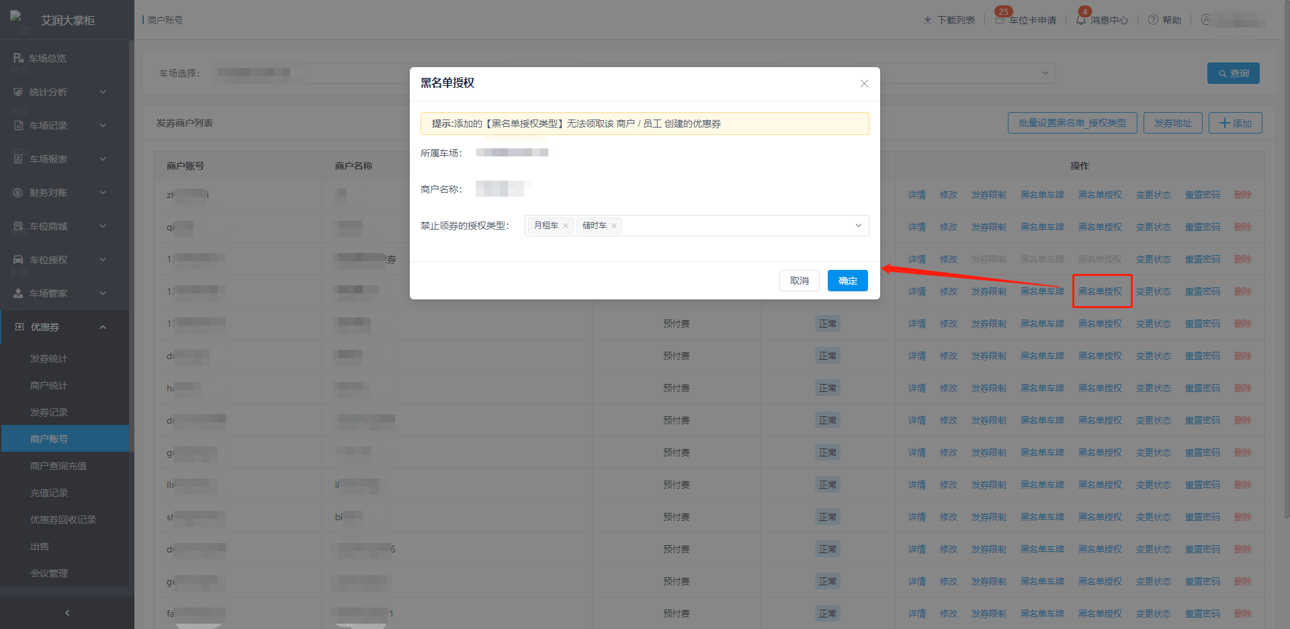
Task: Click 删除 for the account starting sh
Action: click(x=1243, y=517)
